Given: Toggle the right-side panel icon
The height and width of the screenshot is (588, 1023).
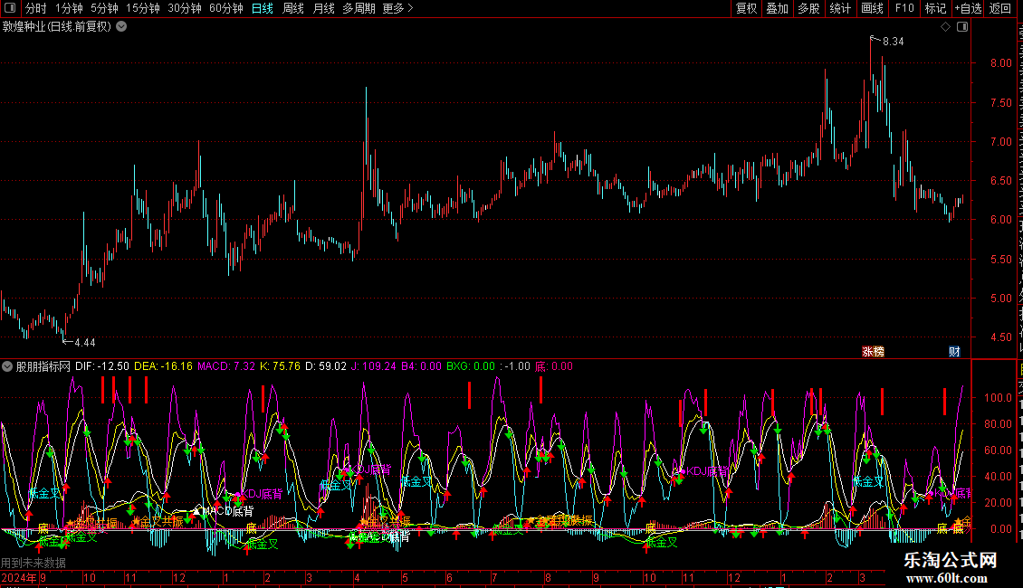Looking at the screenshot, I should pyautogui.click(x=962, y=27).
